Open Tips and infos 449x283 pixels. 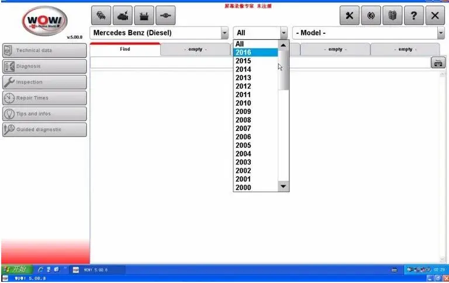[x=44, y=114]
